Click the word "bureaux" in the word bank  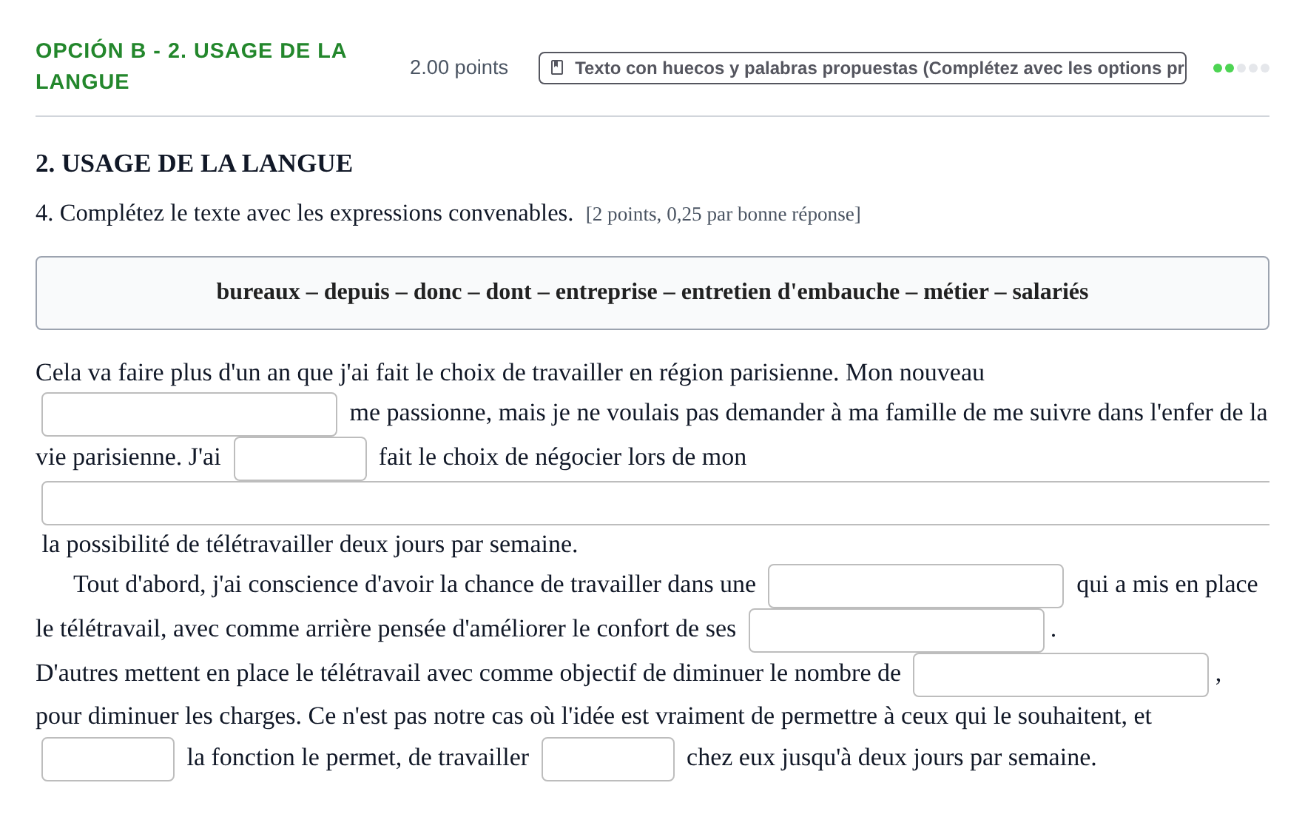[258, 292]
